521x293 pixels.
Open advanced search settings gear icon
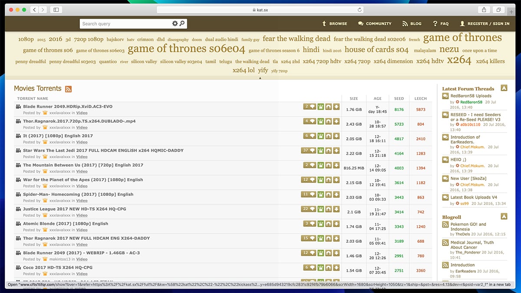pos(175,23)
